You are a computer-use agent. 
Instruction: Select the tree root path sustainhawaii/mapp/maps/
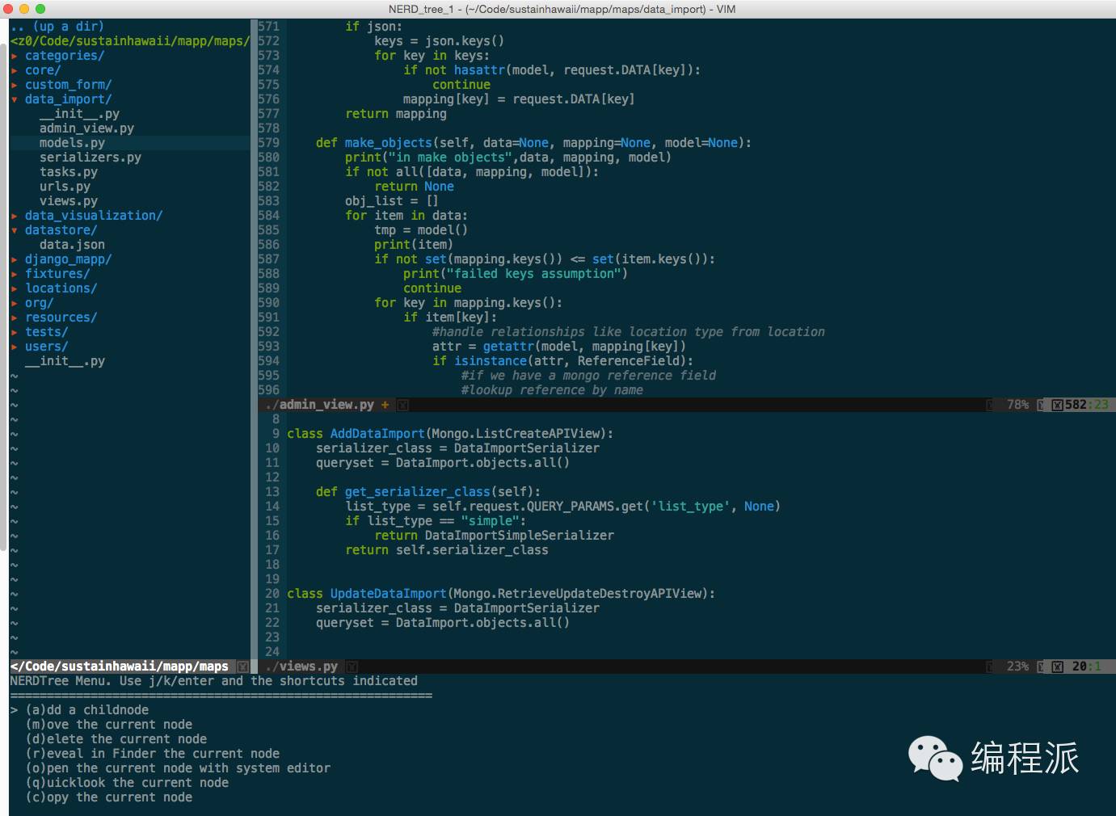tap(130, 41)
